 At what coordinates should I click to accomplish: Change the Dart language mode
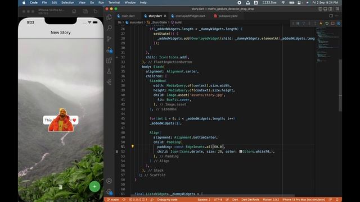point(235,200)
